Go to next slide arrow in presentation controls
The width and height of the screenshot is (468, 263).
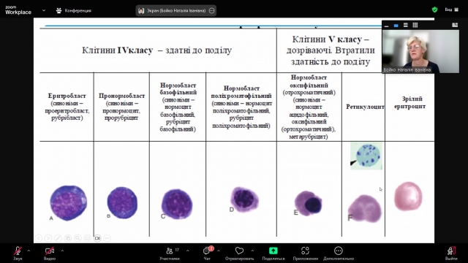(x=48, y=238)
